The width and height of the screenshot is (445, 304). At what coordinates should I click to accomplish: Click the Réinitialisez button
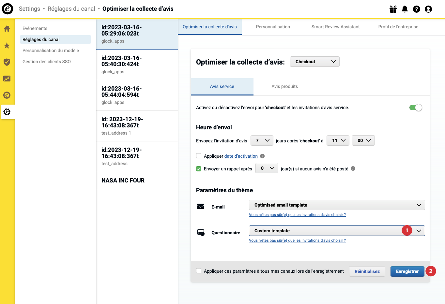click(367, 271)
